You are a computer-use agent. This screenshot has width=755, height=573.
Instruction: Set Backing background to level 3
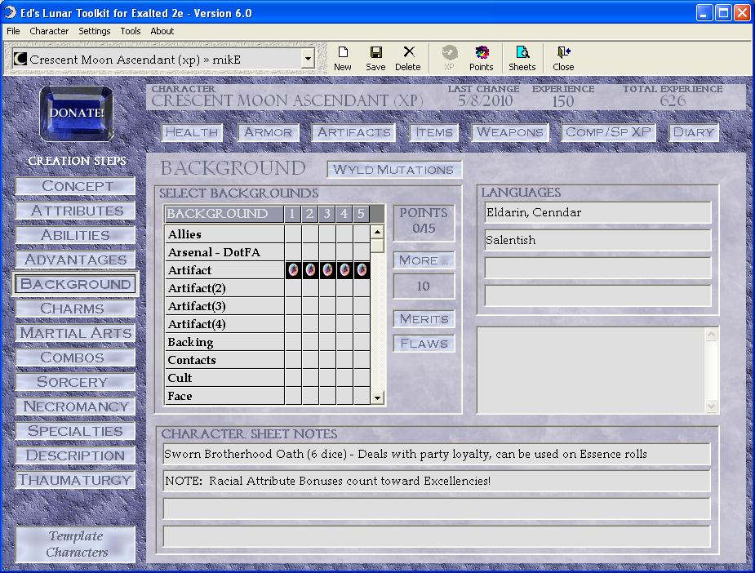coord(327,342)
